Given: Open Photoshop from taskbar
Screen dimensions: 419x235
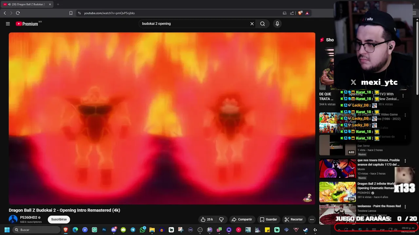Looking at the screenshot, I should point(104,230).
